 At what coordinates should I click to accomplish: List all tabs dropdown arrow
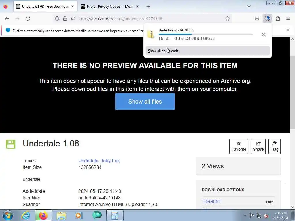click(x=249, y=6)
